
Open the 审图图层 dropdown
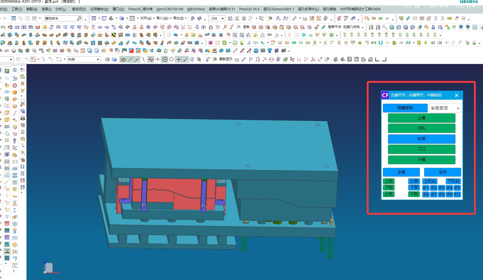445,108
